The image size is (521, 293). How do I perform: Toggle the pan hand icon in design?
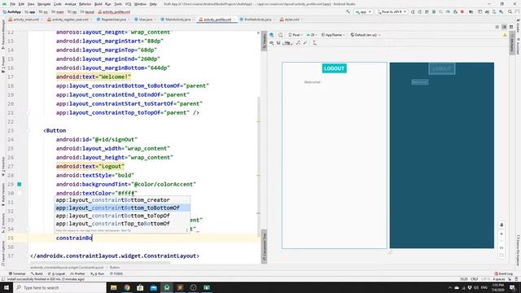tap(501, 225)
